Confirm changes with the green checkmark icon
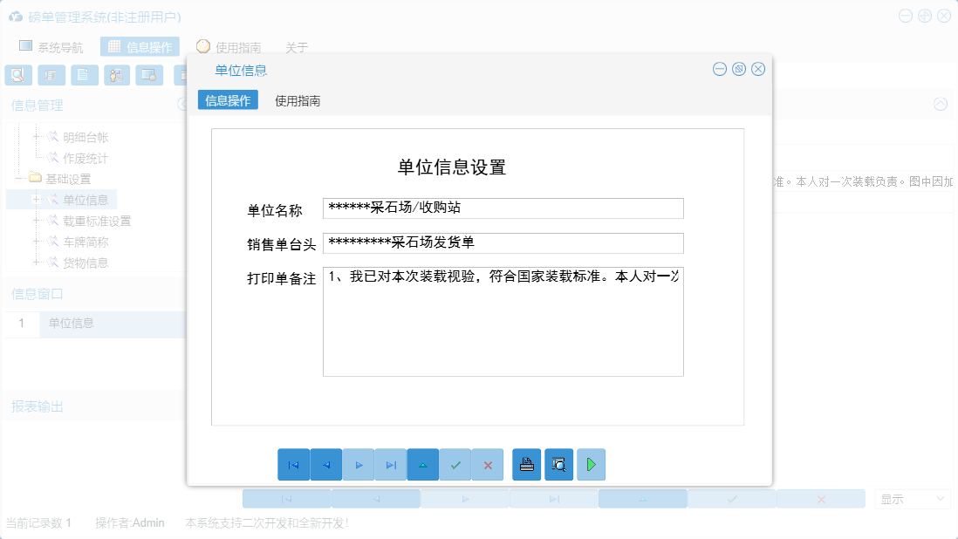958x539 pixels. tap(455, 464)
